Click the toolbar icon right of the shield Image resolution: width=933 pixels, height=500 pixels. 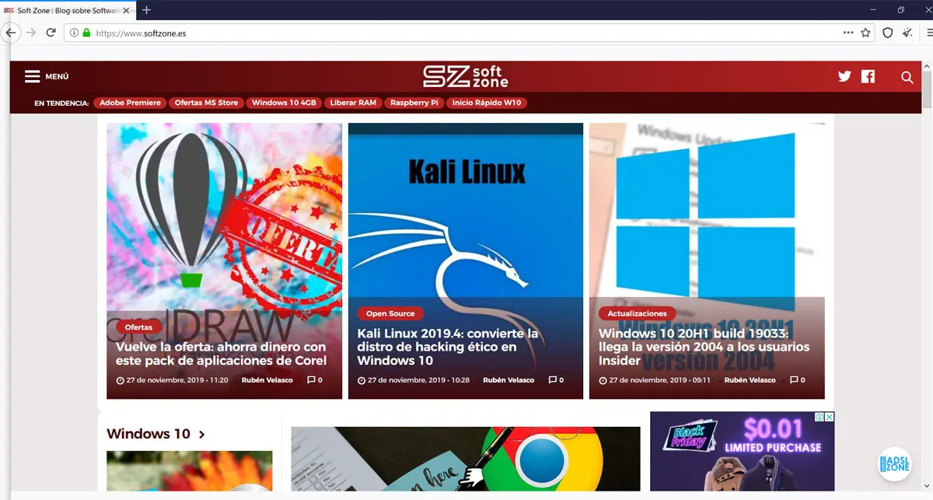click(x=907, y=33)
